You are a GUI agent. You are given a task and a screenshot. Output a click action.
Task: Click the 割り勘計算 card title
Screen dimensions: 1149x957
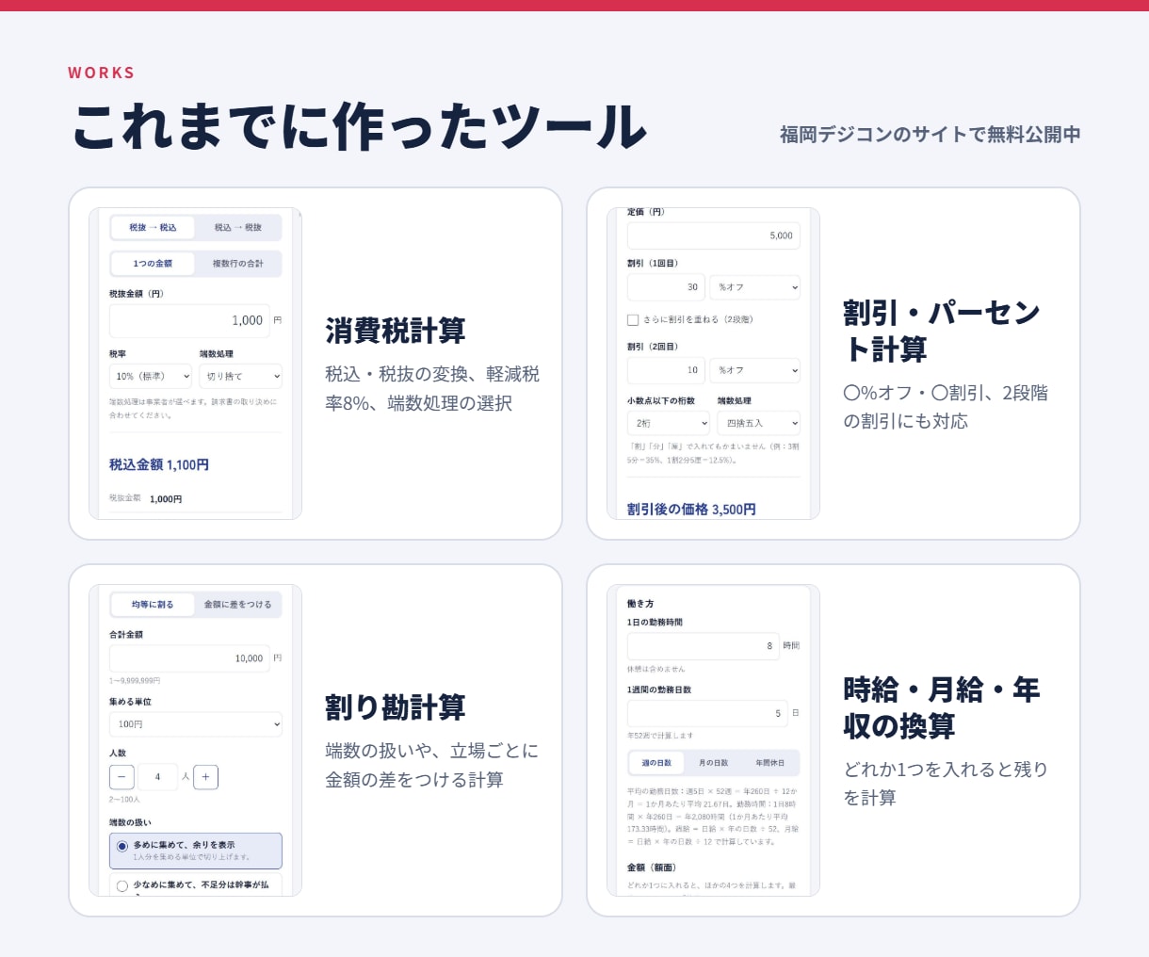point(396,707)
